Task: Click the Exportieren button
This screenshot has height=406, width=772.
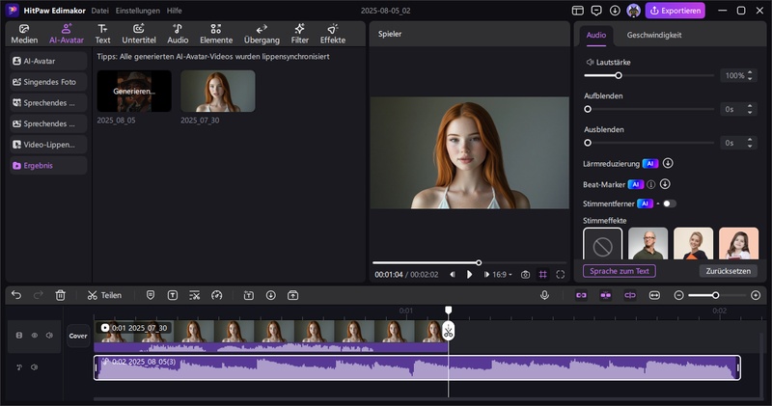Action: (675, 11)
